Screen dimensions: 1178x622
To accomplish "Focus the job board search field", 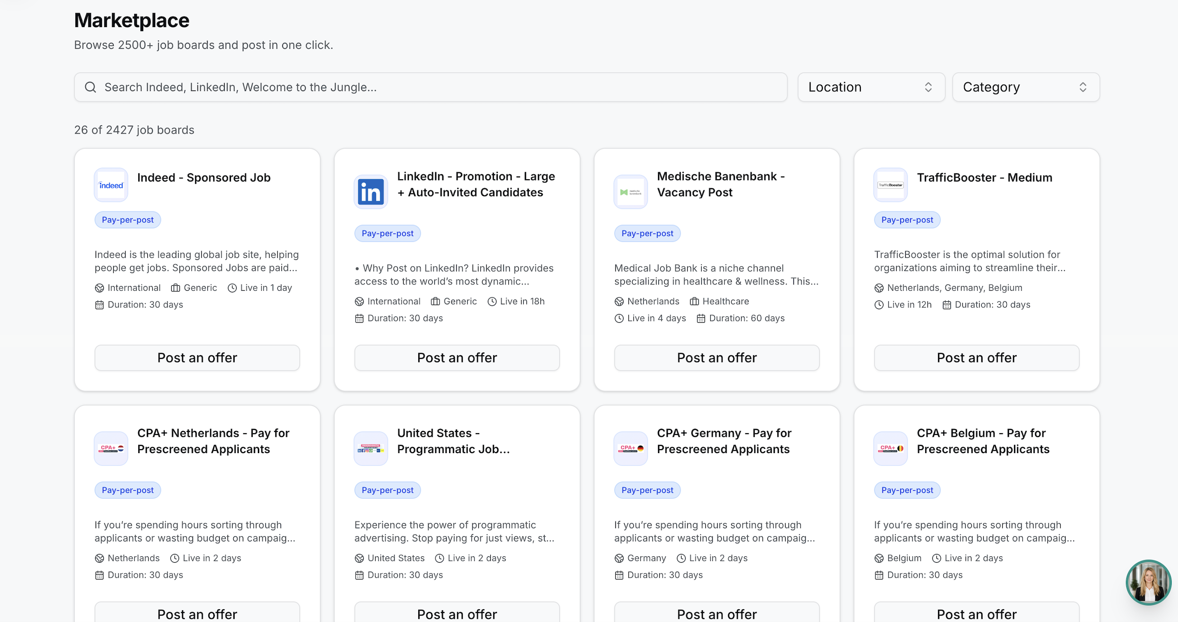I will click(x=431, y=87).
